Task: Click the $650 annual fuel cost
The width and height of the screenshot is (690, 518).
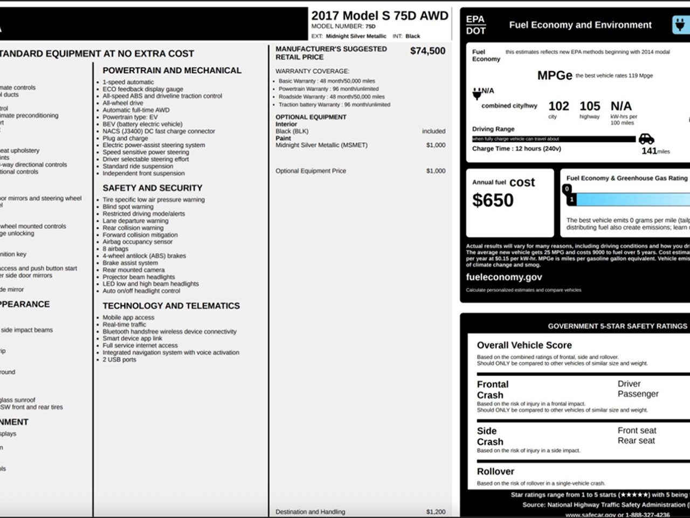Action: [x=493, y=200]
